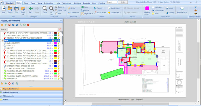The width and height of the screenshot is (201, 106).
Task: Switch to the Estimating ribbon tab
Action: 49,3
